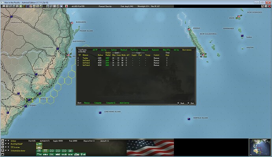Toggle the Computer show filter
This screenshot has height=157, width=272.
[98, 103]
